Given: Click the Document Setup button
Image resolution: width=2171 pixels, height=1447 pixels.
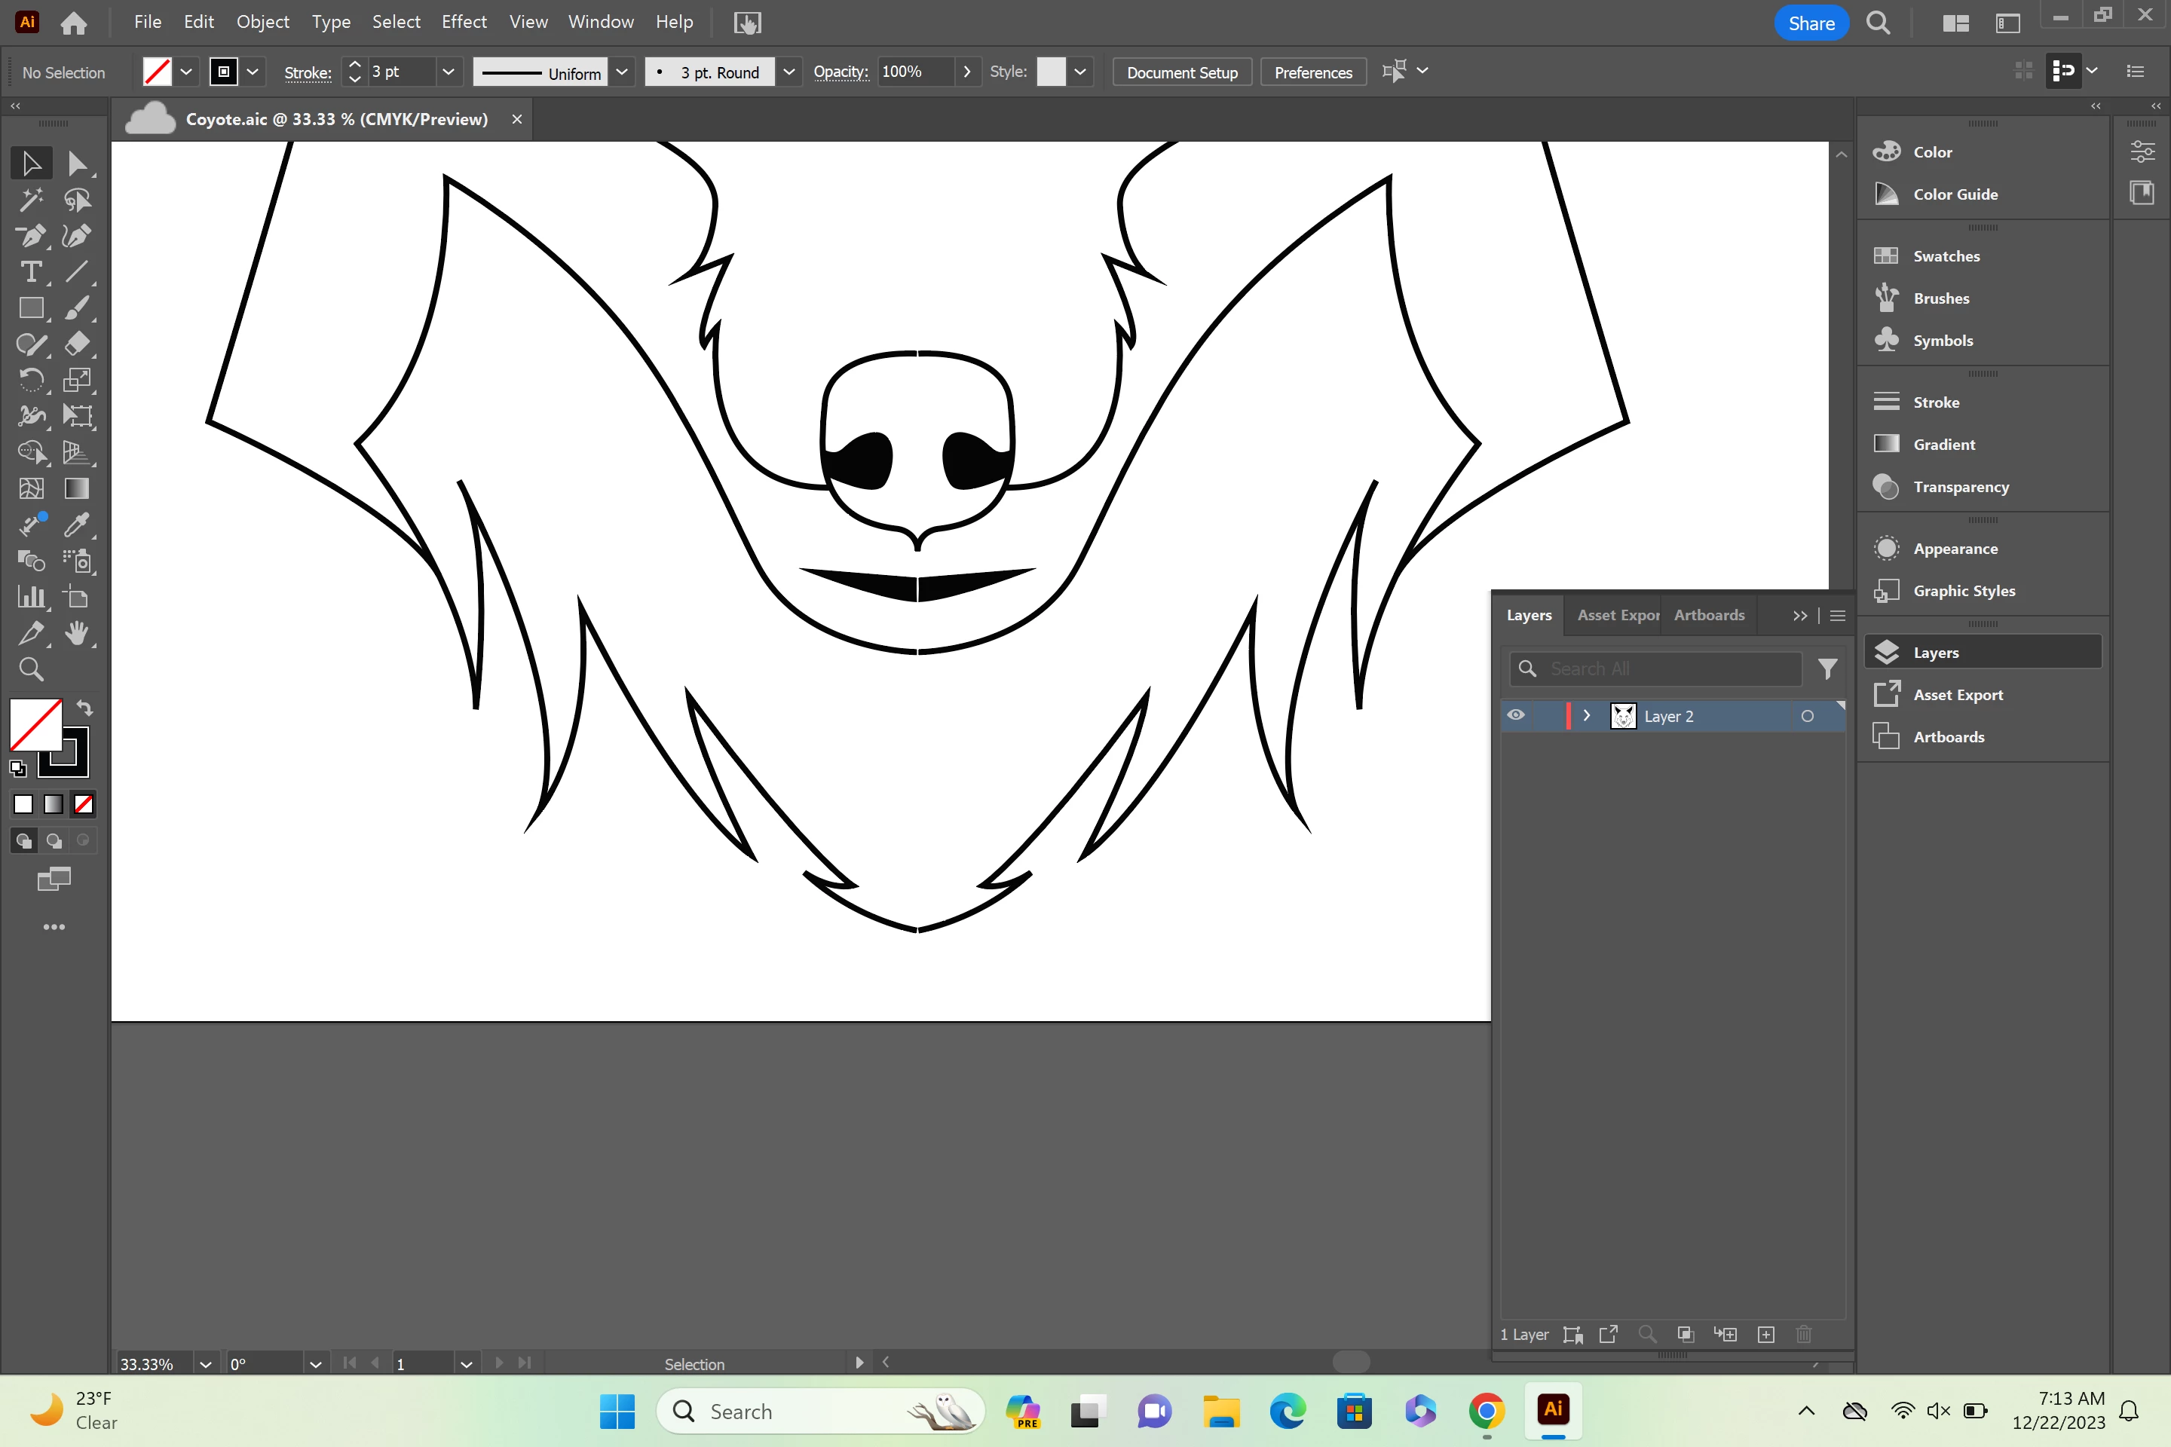Looking at the screenshot, I should tap(1181, 72).
